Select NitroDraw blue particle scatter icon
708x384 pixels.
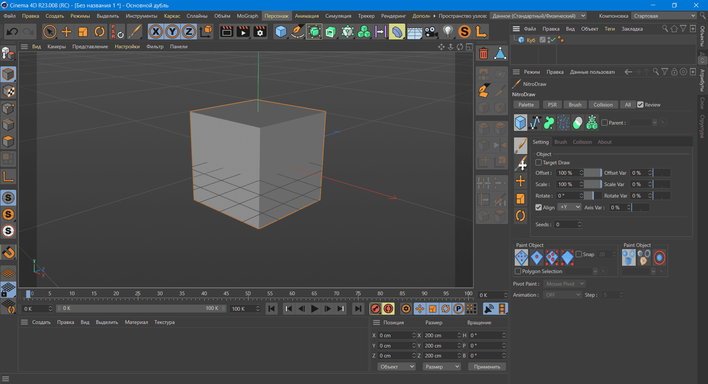(x=563, y=123)
